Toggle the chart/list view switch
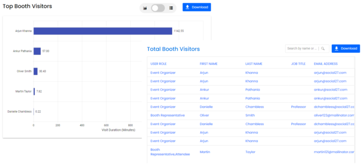This screenshot has width=364, height=166. pyautogui.click(x=158, y=8)
